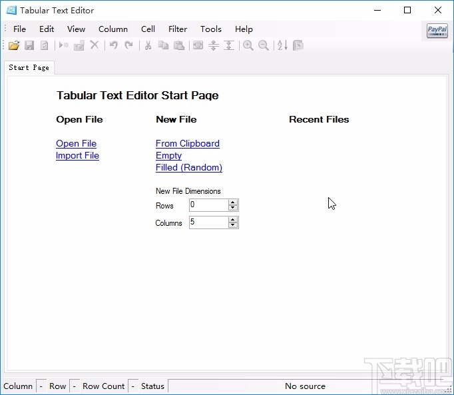Select the Start Page tab
Screen dimensions: 454x395
tap(29, 67)
